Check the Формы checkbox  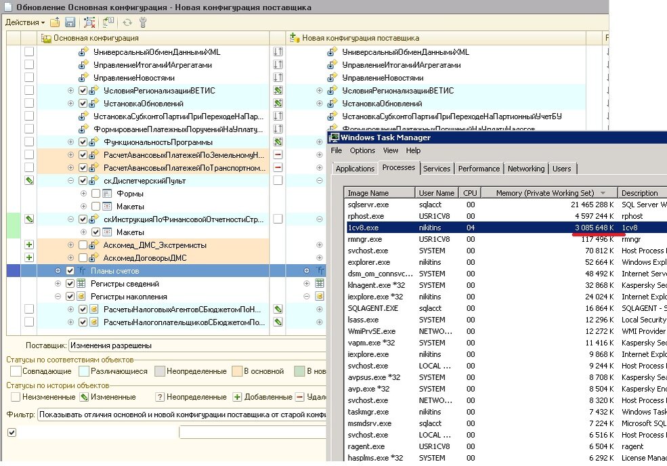95,194
